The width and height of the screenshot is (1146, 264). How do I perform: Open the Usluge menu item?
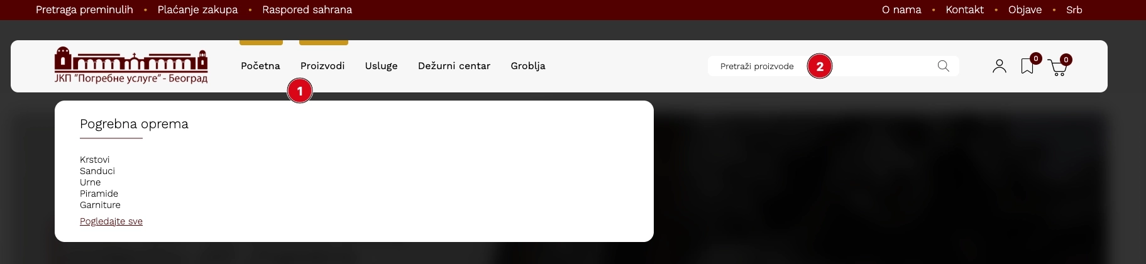click(382, 66)
